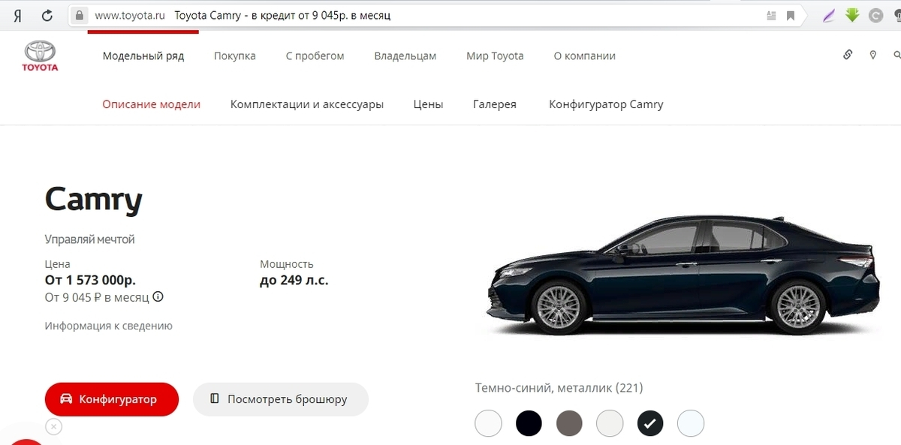Close the floating widget with X icon
This screenshot has height=445, width=901.
[x=53, y=426]
